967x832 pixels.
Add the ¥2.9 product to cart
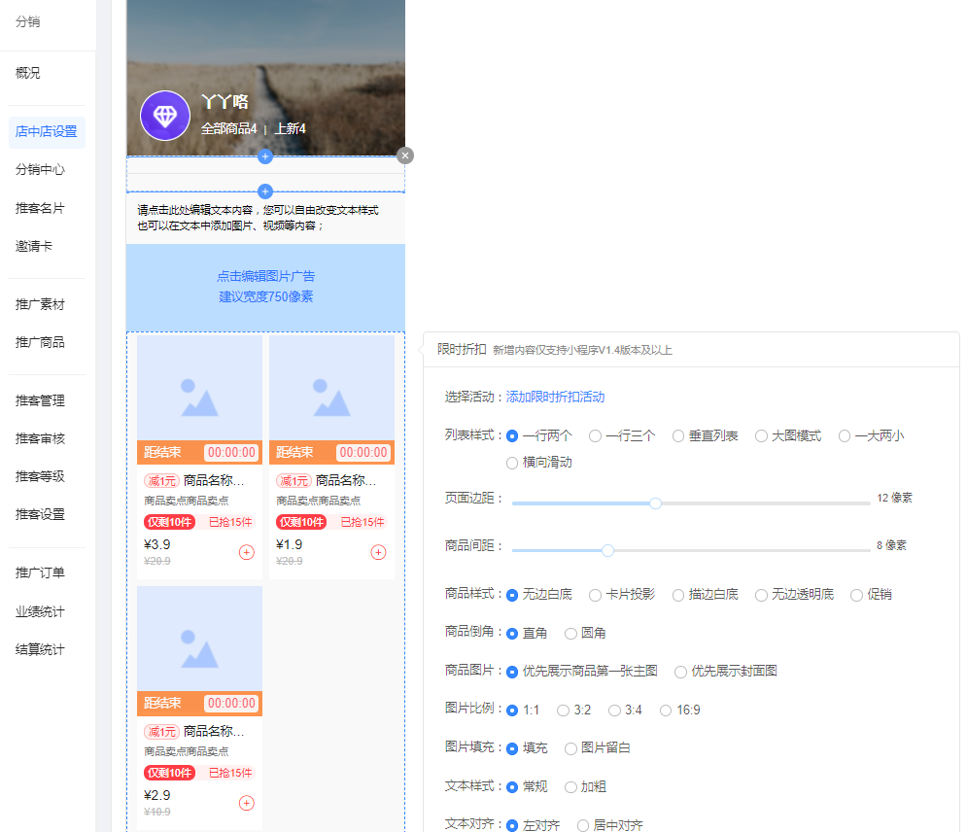246,803
